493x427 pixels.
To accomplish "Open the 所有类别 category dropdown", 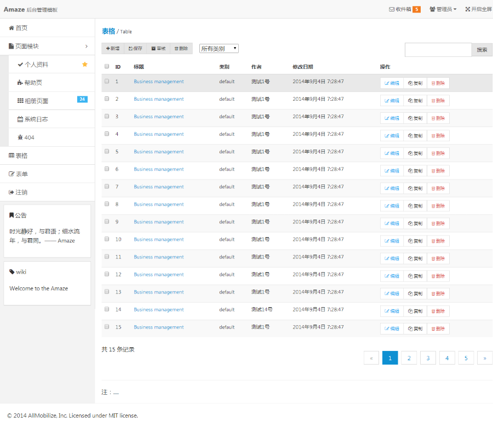I will click(x=219, y=48).
